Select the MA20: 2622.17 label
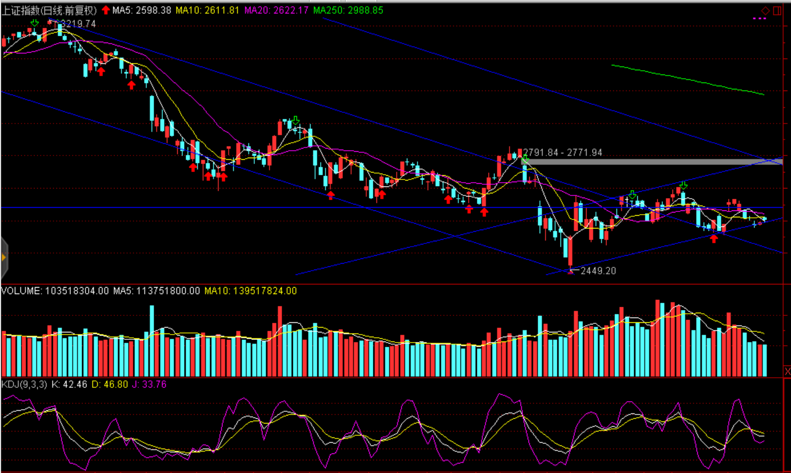This screenshot has width=791, height=473. (276, 10)
